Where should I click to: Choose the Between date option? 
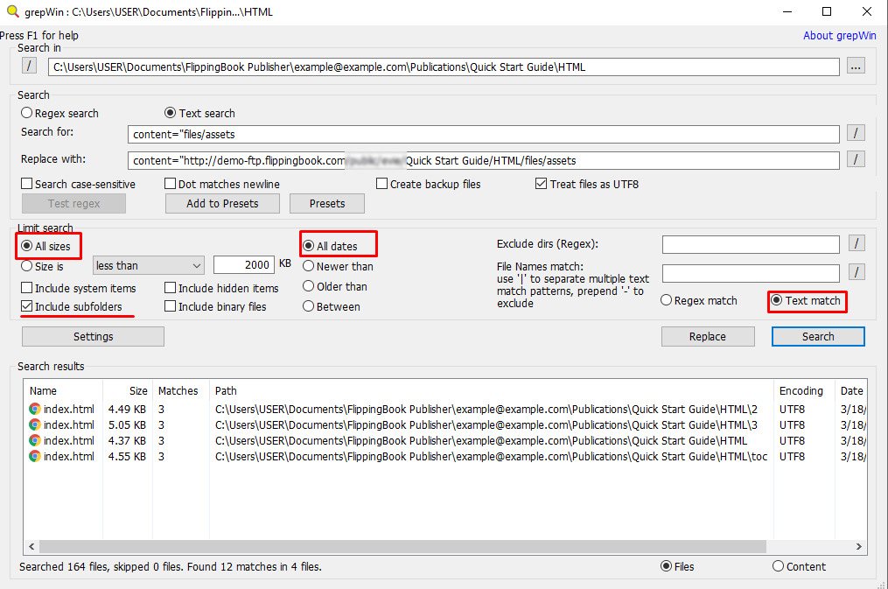(x=309, y=305)
